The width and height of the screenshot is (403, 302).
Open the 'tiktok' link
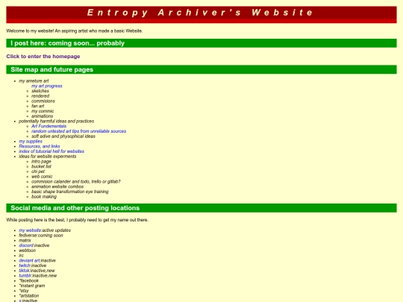(x=24, y=271)
